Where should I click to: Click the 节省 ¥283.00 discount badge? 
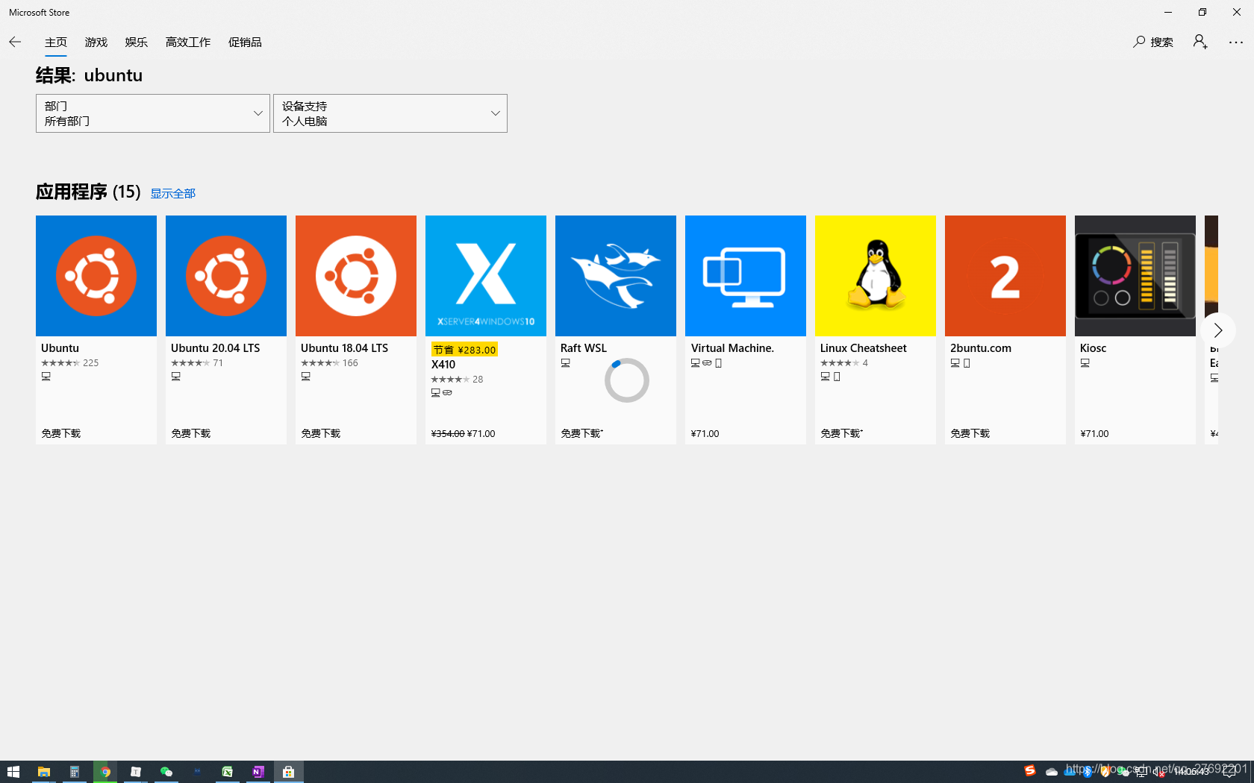point(464,350)
